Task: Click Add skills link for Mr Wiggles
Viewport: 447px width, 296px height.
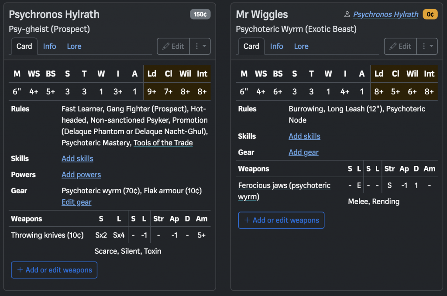Action: pos(304,136)
